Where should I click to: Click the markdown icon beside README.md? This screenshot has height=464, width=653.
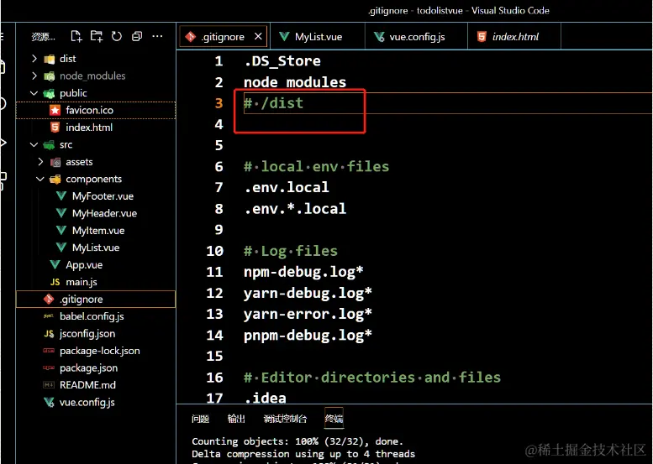(x=49, y=385)
